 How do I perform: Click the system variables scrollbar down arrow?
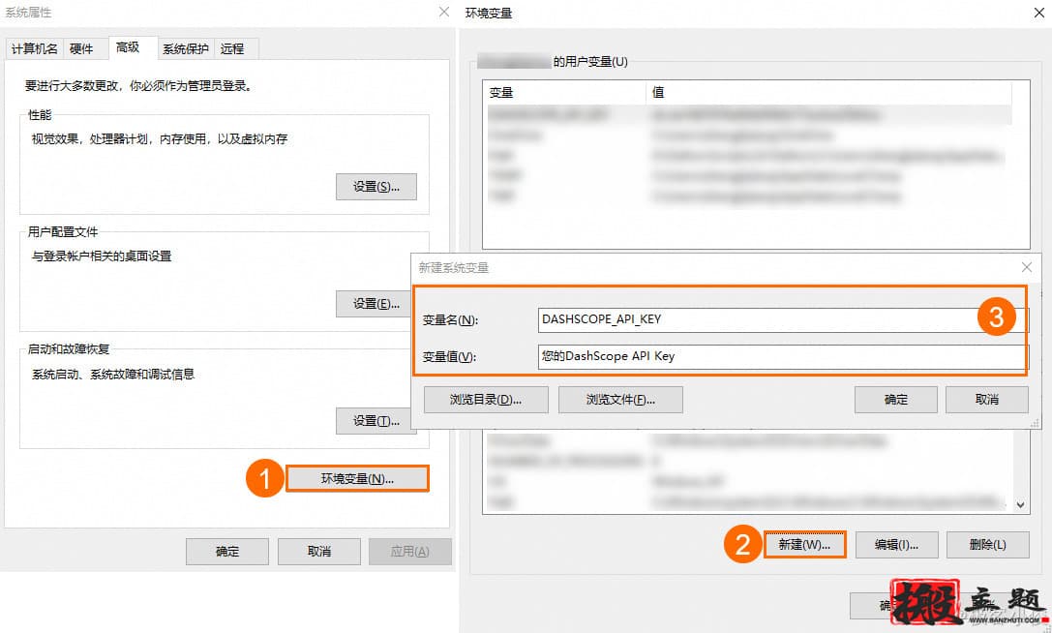[1020, 505]
